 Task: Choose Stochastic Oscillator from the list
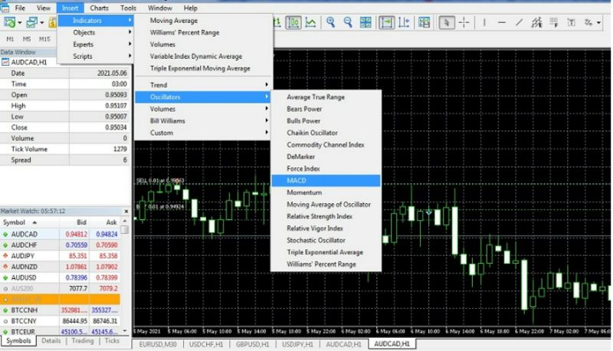pyautogui.click(x=326, y=241)
